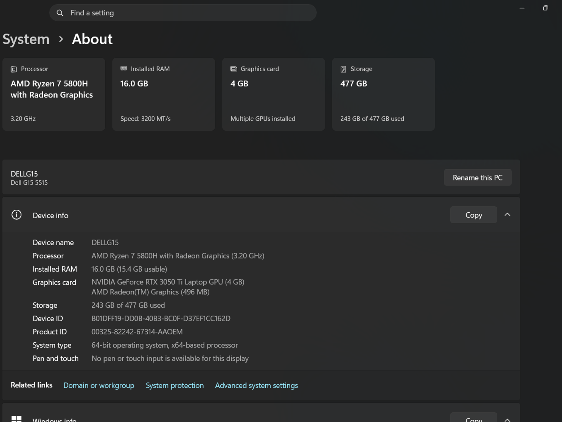The width and height of the screenshot is (562, 422).
Task: Click the Storage drive icon
Action: click(x=343, y=69)
